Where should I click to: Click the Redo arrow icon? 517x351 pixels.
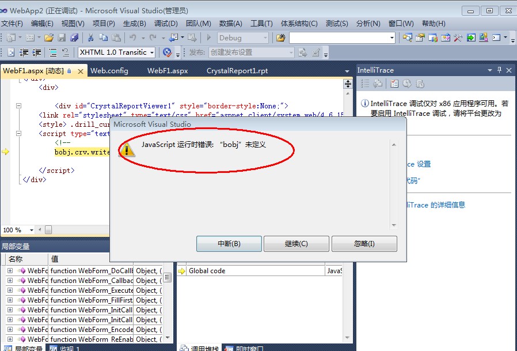coord(153,37)
